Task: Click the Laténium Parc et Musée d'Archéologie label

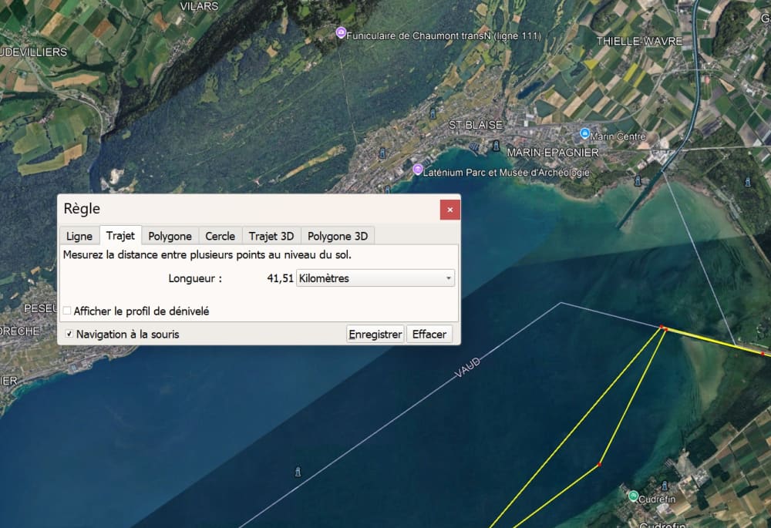Action: point(506,173)
